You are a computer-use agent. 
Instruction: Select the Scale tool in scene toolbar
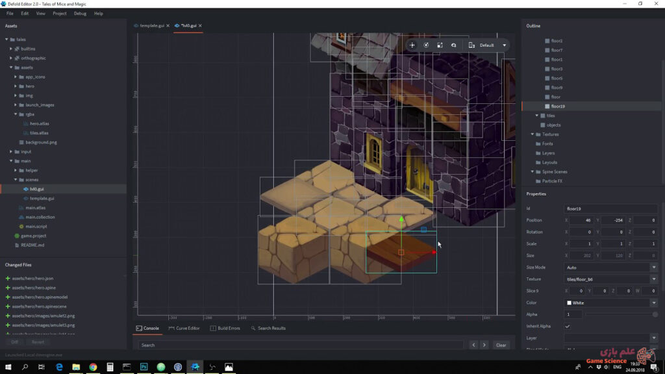click(440, 45)
